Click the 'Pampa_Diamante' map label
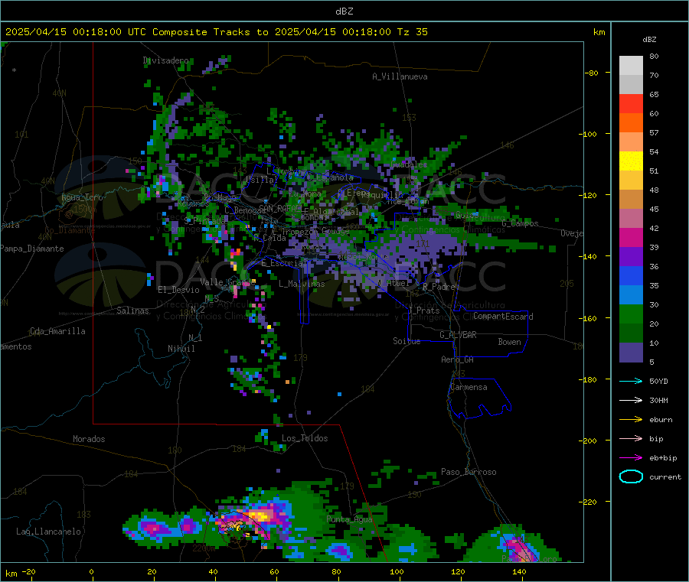 coord(32,249)
